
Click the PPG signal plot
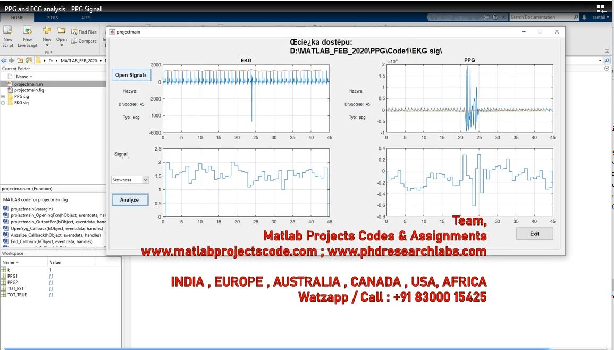[x=469, y=98]
